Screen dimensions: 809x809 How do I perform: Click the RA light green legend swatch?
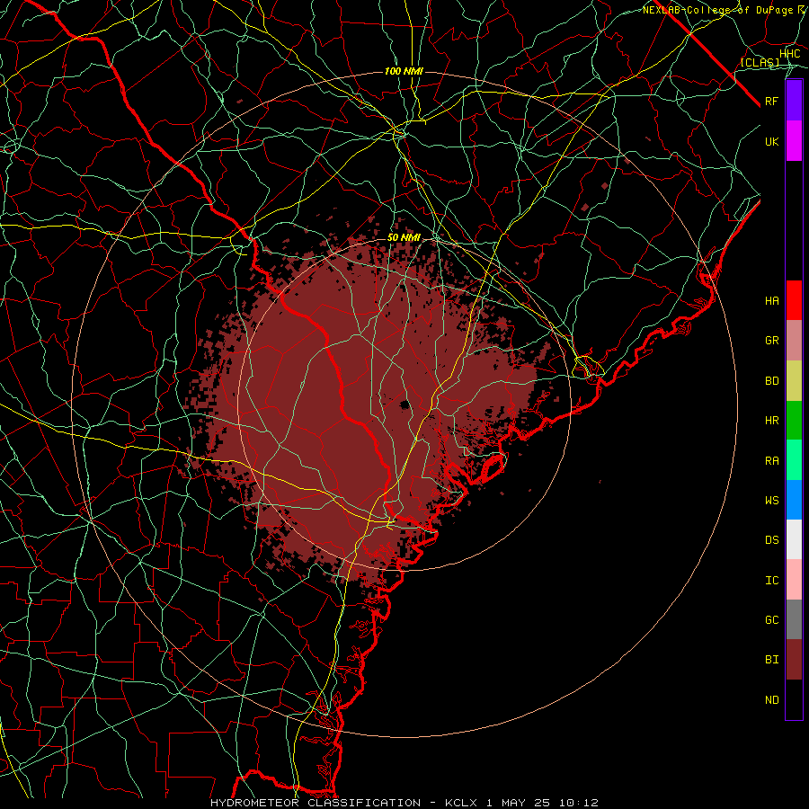pyautogui.click(x=794, y=459)
